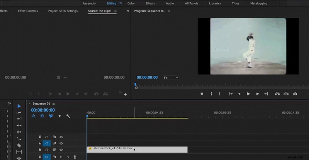This screenshot has width=309, height=160.
Task: Step forward one frame in Program monitor
Action: pyautogui.click(x=257, y=94)
